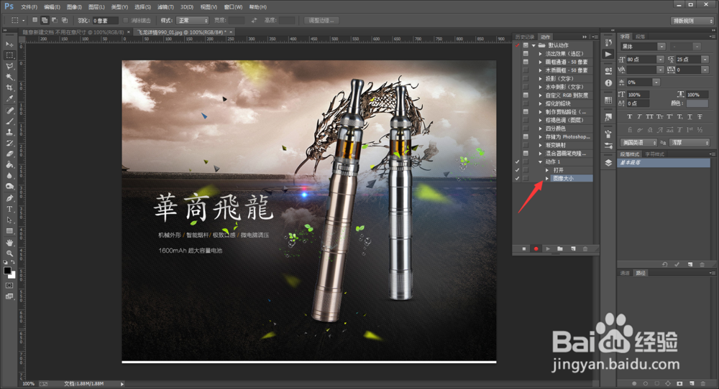The width and height of the screenshot is (719, 389).
Task: Toggle dialog box for 四分颜色
Action: pos(526,128)
